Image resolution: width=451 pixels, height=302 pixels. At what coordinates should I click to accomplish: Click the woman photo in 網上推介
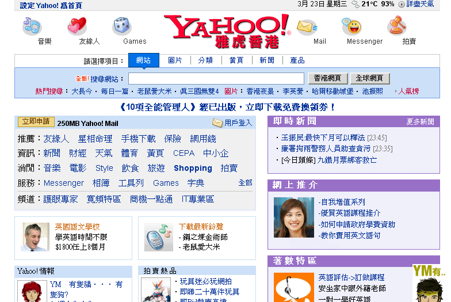click(293, 217)
